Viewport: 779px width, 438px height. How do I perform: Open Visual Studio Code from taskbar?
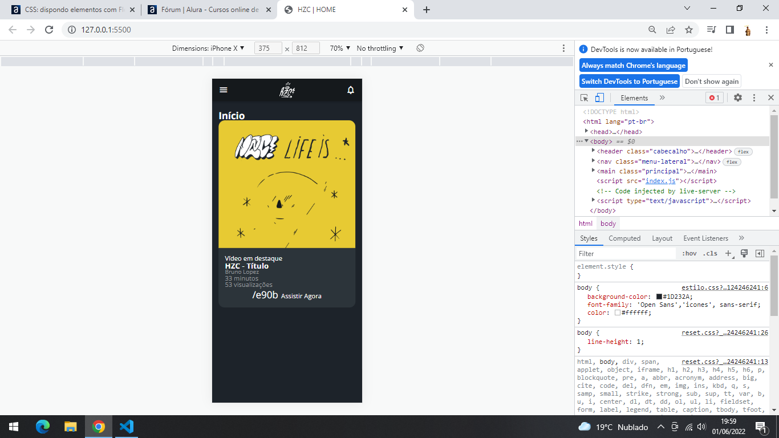pyautogui.click(x=127, y=427)
